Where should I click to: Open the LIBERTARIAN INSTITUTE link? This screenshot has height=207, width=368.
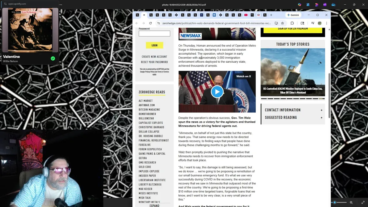pyautogui.click(x=152, y=180)
